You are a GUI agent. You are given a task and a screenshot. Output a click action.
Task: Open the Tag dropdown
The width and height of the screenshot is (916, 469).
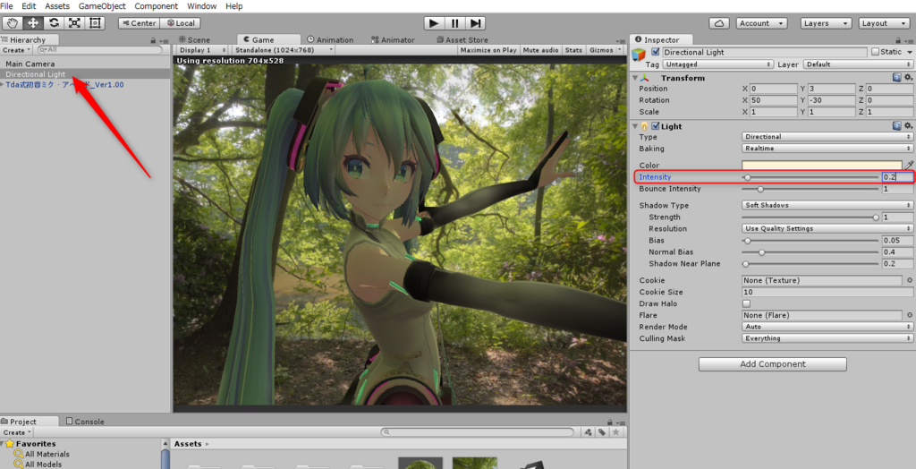point(718,64)
